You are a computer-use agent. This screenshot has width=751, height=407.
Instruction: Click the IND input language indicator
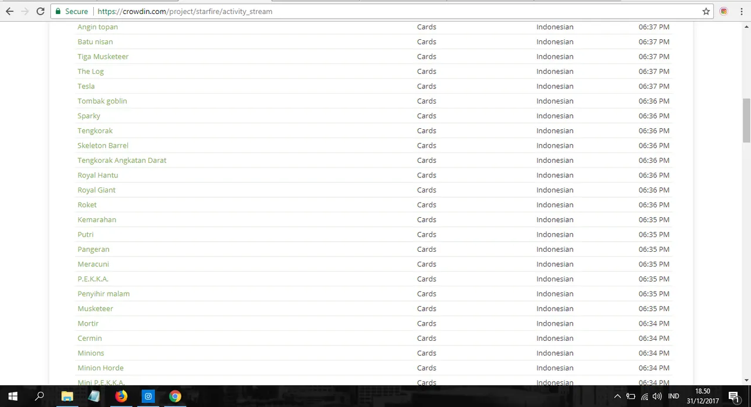pos(674,396)
